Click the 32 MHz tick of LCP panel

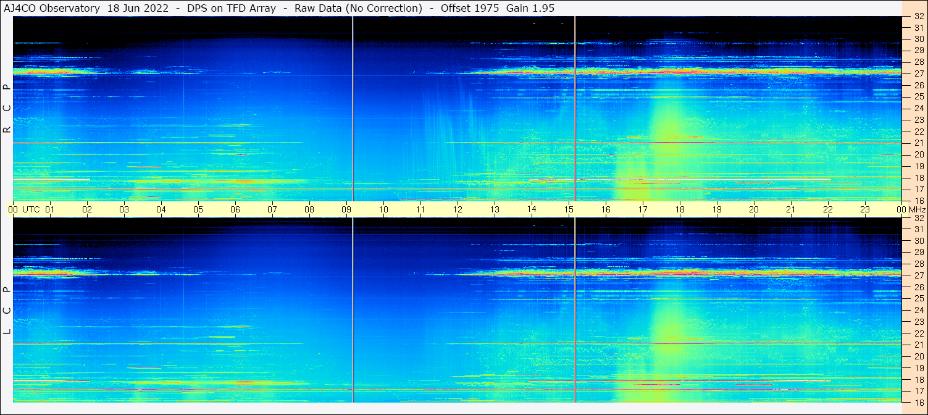pyautogui.click(x=918, y=218)
